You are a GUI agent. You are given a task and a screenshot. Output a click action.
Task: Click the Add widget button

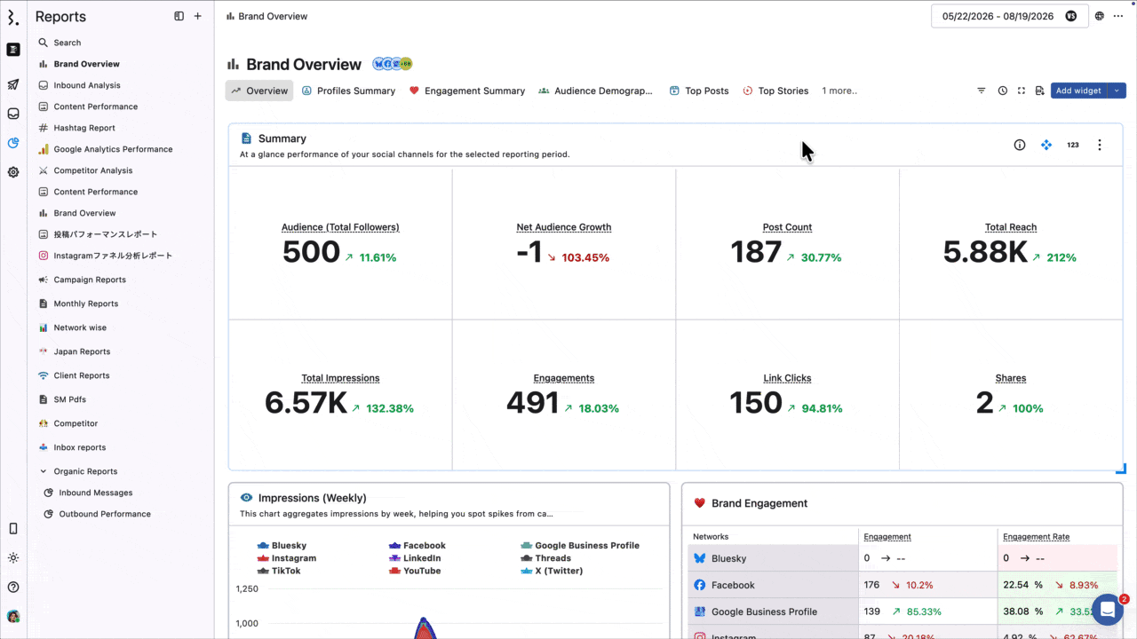[1079, 91]
